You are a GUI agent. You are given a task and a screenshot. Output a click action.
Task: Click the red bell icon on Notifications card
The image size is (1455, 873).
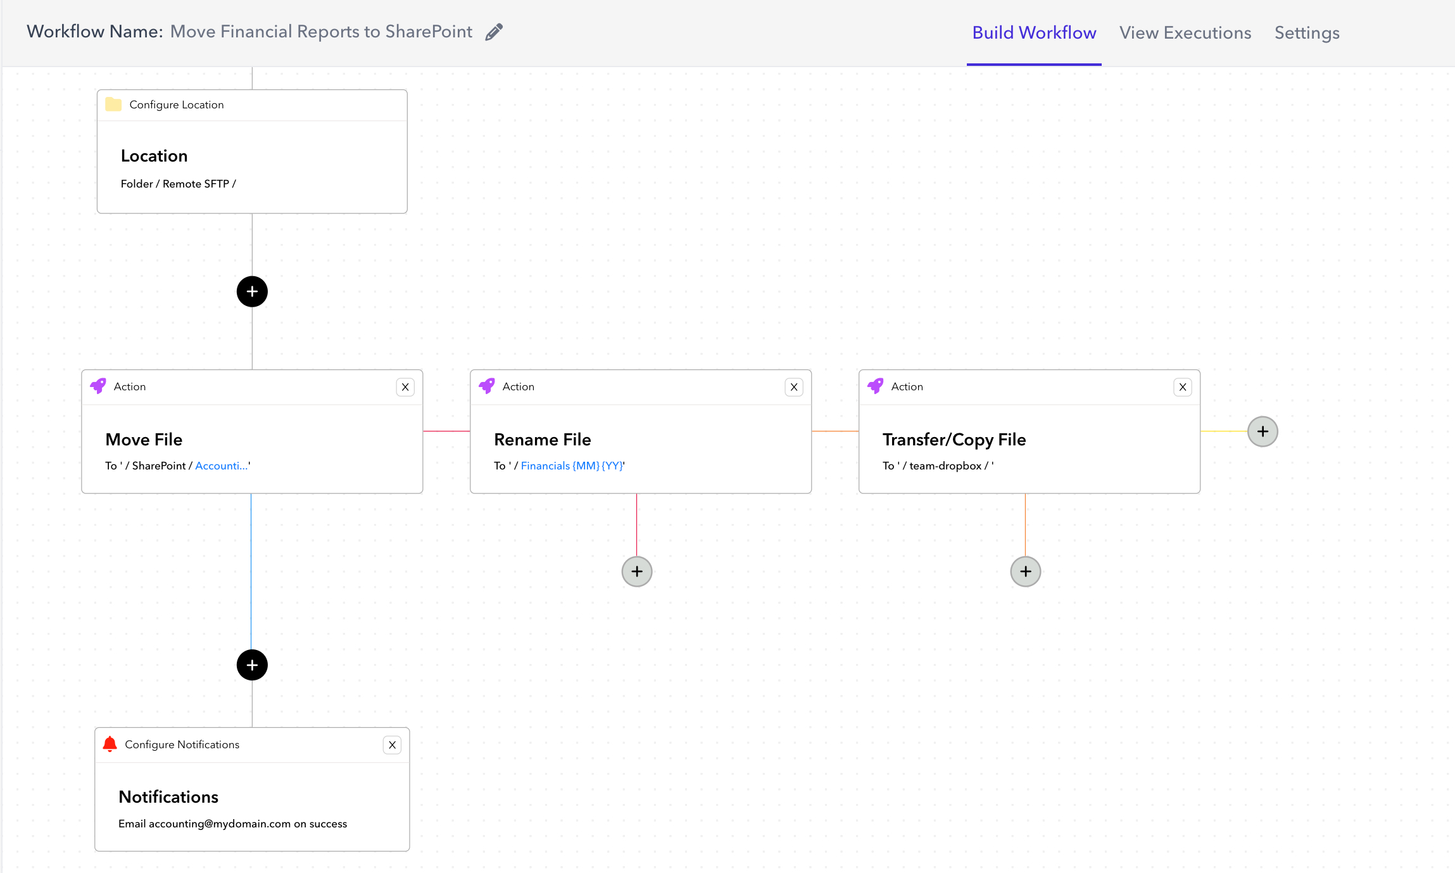(110, 744)
